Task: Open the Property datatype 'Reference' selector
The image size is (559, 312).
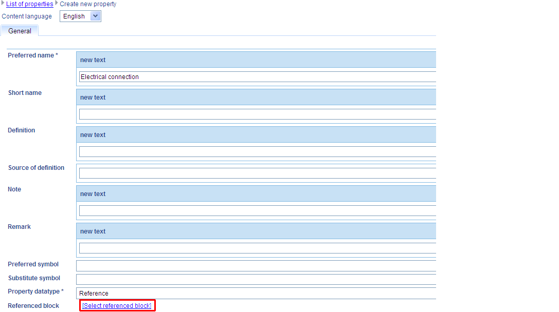Action: 257,294
